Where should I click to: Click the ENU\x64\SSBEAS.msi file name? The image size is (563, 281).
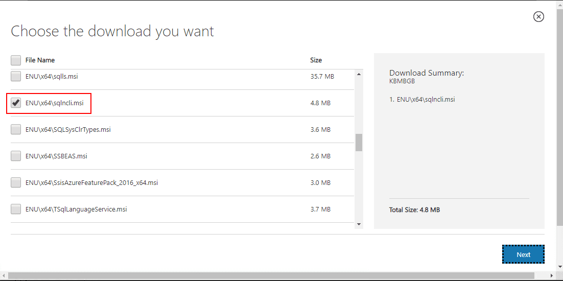click(56, 156)
